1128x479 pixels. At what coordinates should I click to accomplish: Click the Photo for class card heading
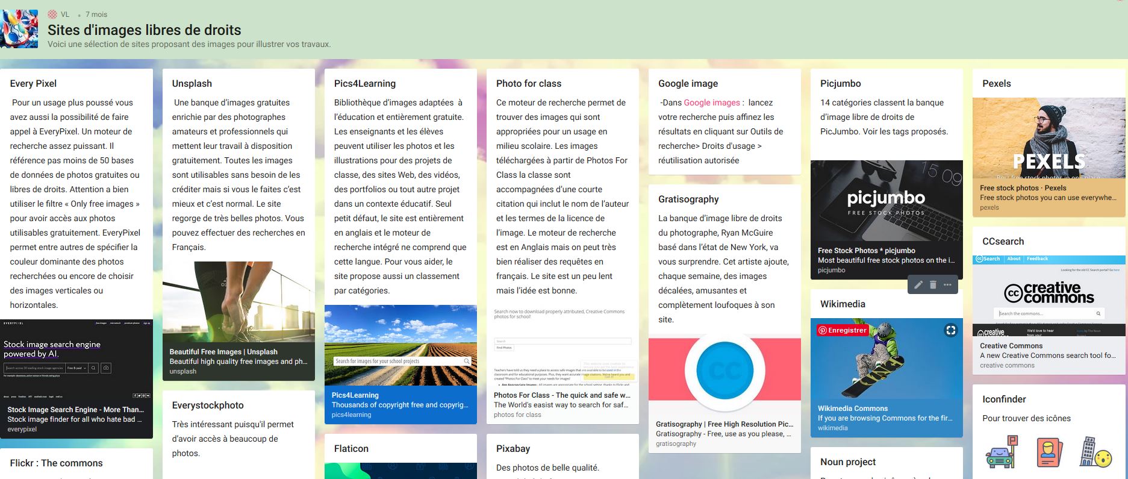[x=529, y=84]
